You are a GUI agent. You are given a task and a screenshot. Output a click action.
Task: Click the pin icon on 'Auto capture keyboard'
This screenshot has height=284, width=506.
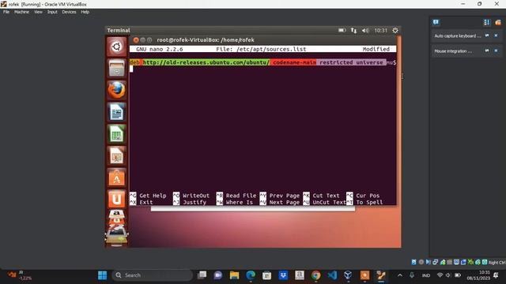point(487,35)
